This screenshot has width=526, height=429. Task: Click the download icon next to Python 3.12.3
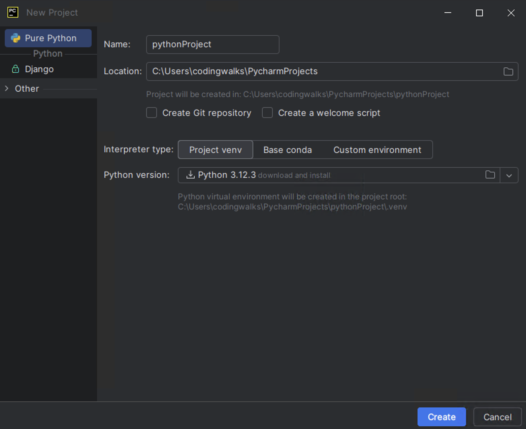point(191,175)
